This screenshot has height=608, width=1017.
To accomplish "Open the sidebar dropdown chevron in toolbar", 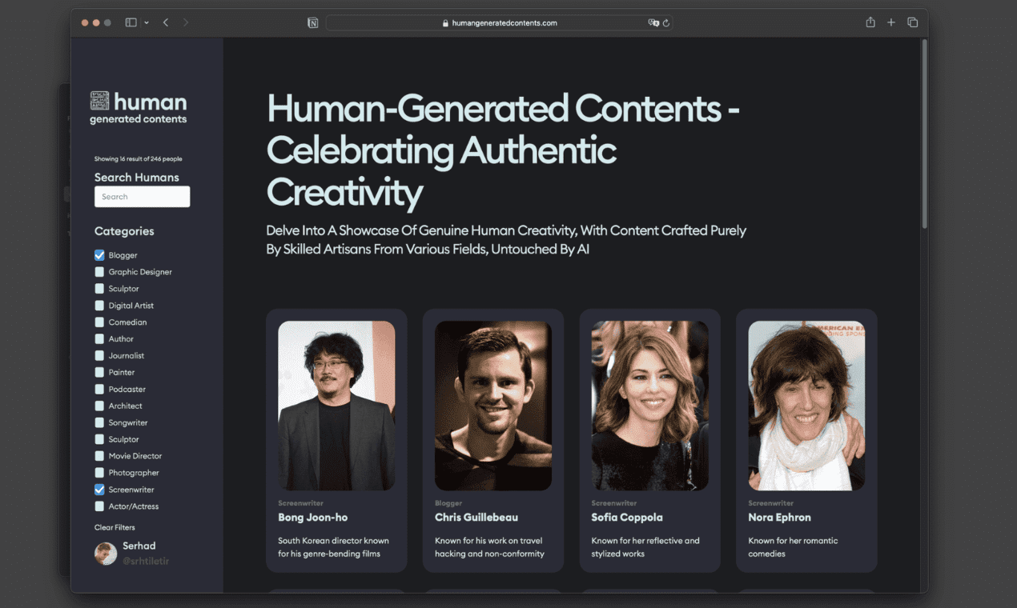I will pos(147,23).
